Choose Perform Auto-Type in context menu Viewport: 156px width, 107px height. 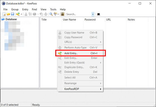point(80,48)
